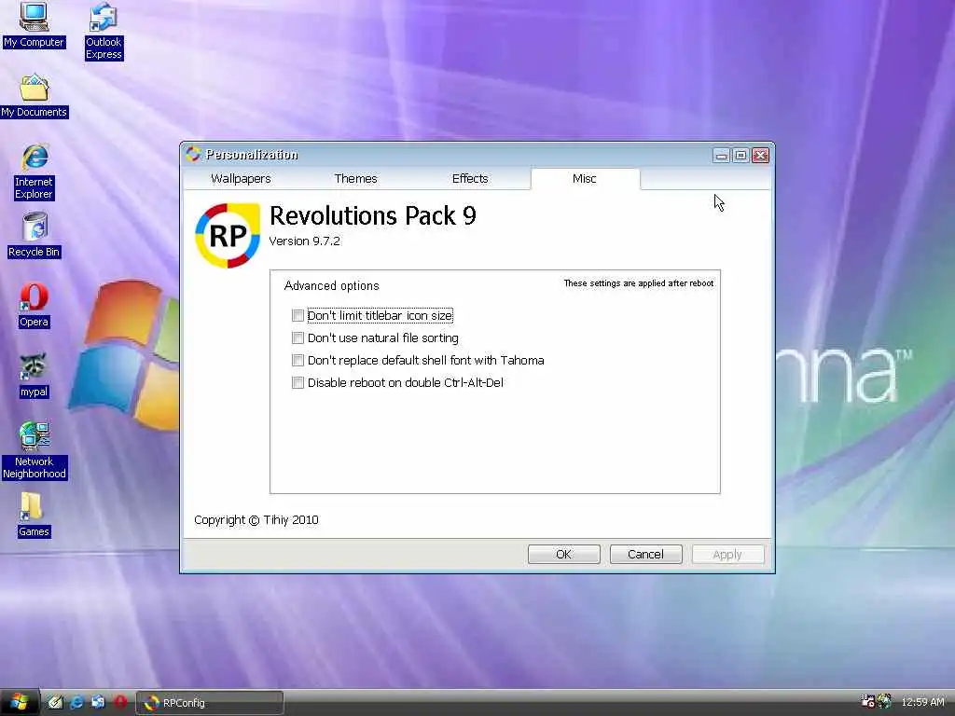The height and width of the screenshot is (716, 955).
Task: Click the globe tray icon near clock
Action: (884, 701)
